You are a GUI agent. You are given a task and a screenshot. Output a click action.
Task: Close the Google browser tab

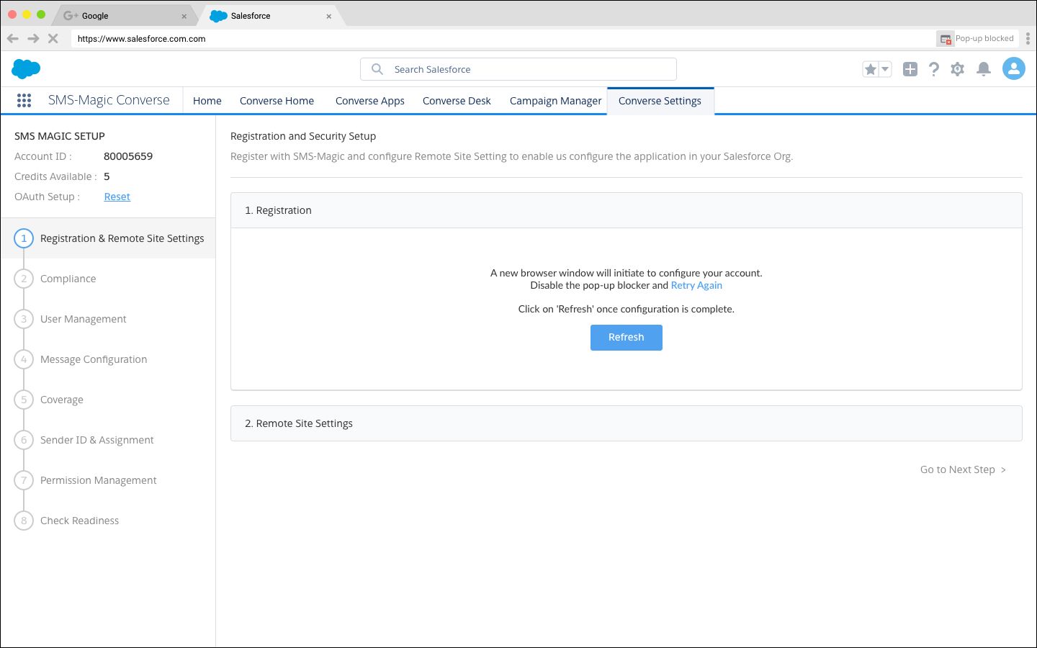click(x=184, y=16)
